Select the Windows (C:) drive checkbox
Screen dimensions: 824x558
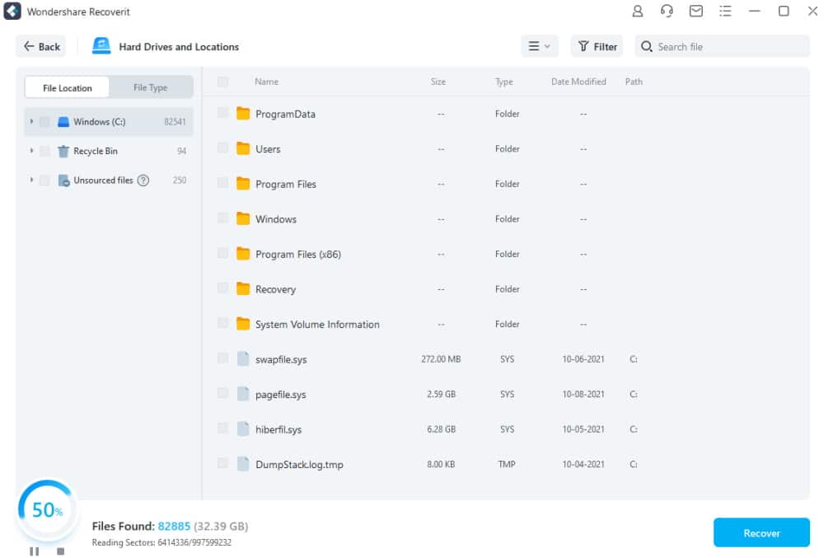pos(45,120)
